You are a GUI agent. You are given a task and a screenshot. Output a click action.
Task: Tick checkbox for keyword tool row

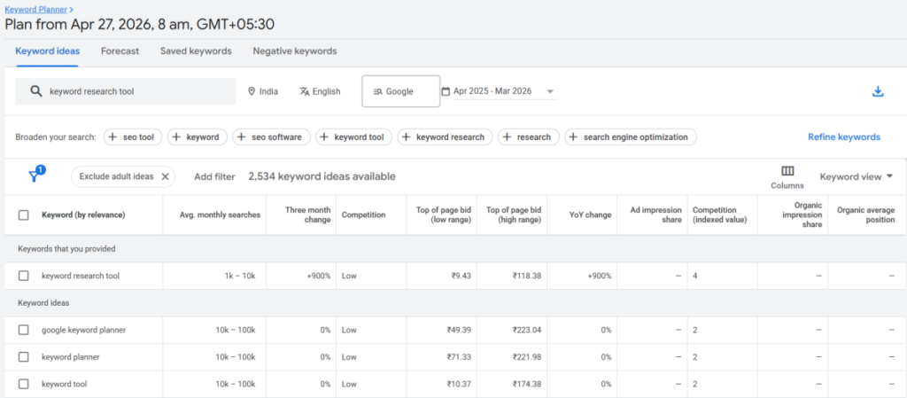pyautogui.click(x=24, y=384)
